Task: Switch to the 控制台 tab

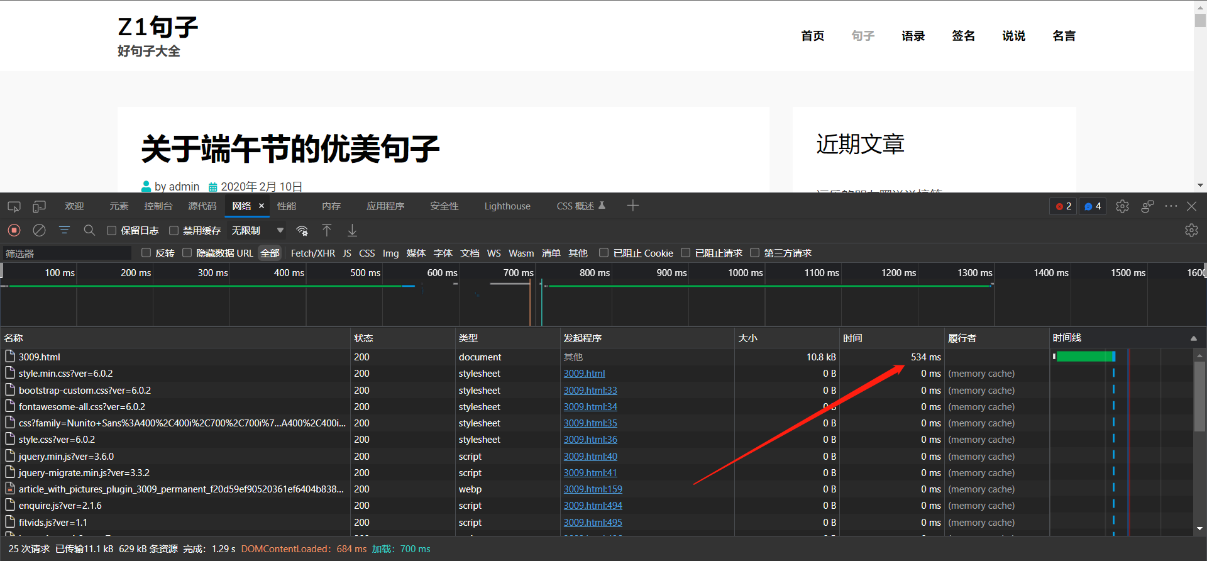Action: (158, 206)
